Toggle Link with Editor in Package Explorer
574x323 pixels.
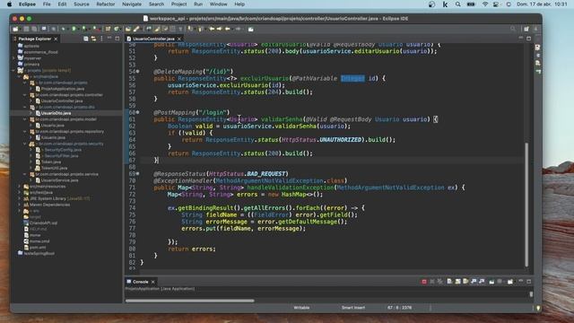click(x=93, y=39)
